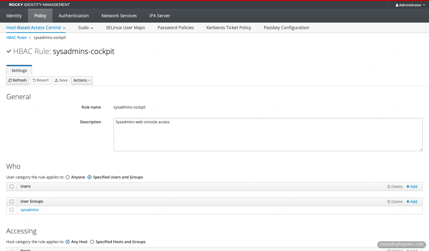
Task: Select the Any Host radio option
Action: [68, 242]
